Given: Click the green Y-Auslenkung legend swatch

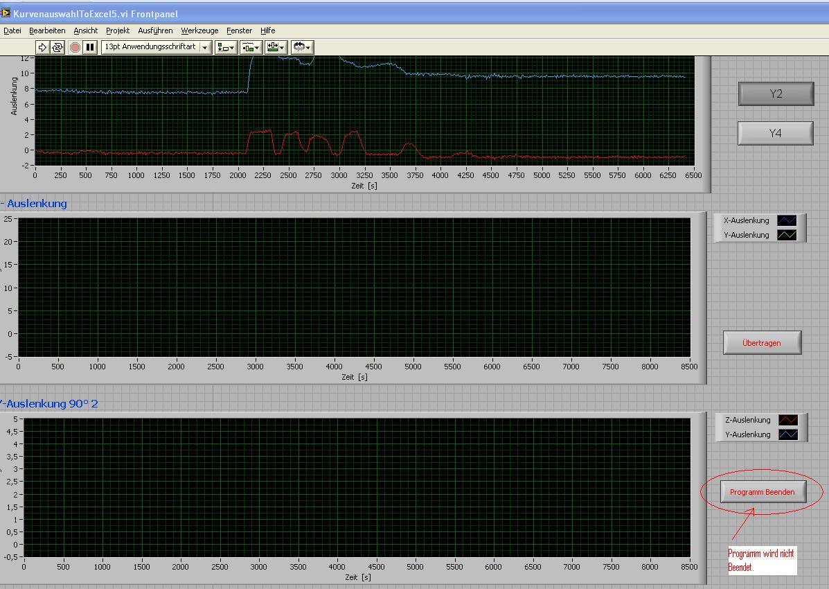Looking at the screenshot, I should pos(787,235).
